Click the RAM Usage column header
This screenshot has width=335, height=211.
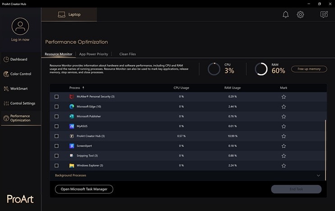(232, 88)
